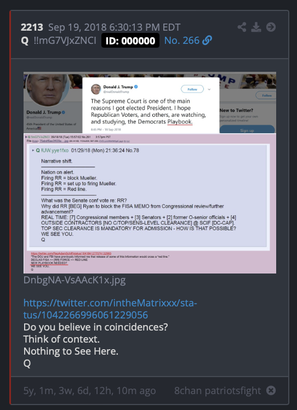Screen dimensions: 297x410
Task: Click the Q !!mG7VJxZNCI tripcode name
Action: (59, 41)
